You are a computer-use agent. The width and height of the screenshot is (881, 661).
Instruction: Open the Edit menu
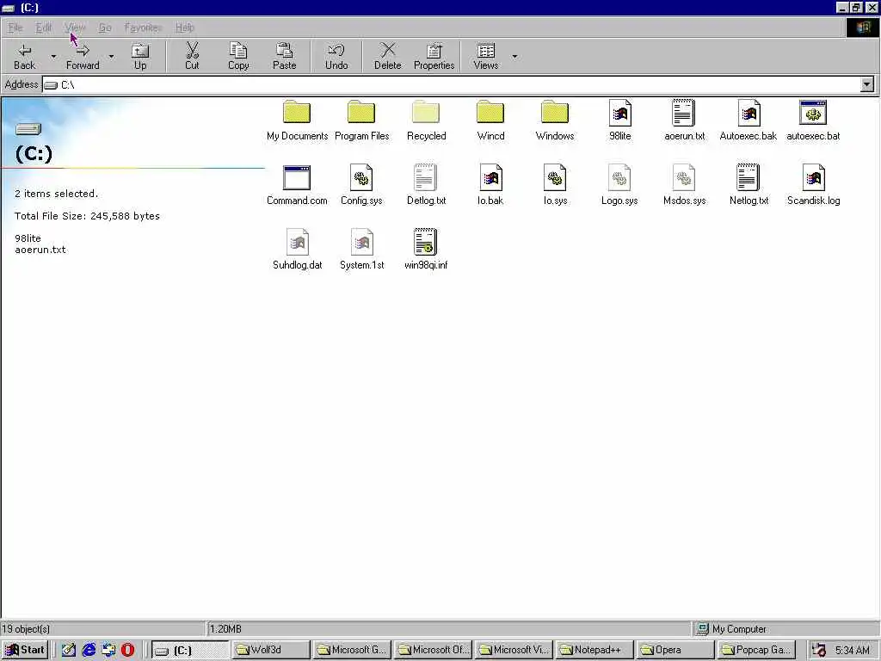click(43, 28)
